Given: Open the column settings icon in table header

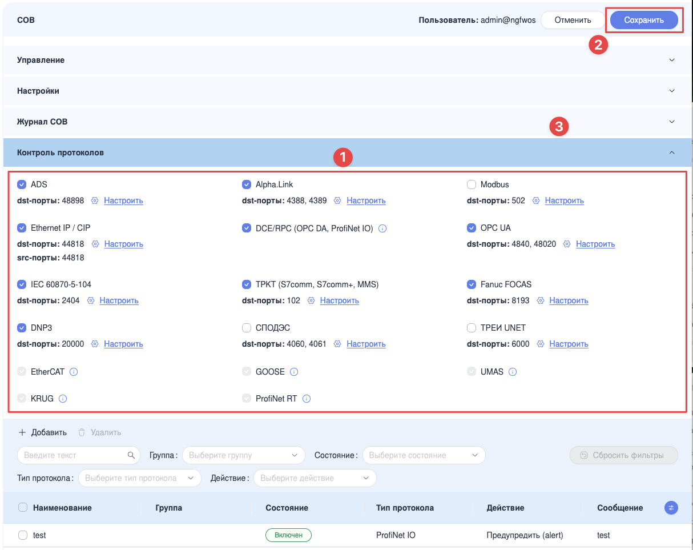Looking at the screenshot, I should [x=671, y=508].
